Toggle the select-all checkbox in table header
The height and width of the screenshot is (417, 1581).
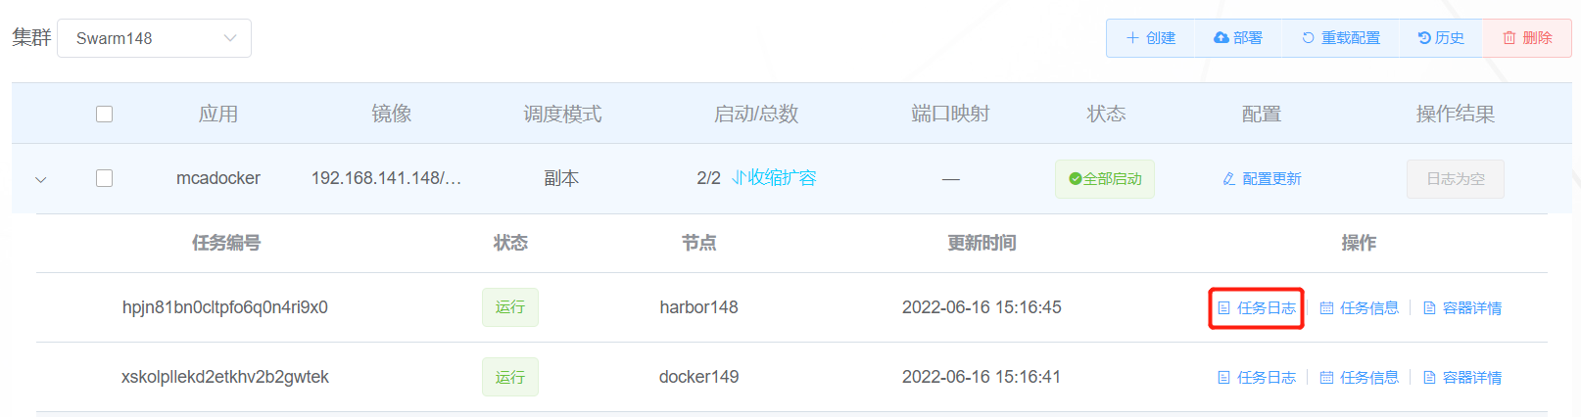pyautogui.click(x=105, y=115)
